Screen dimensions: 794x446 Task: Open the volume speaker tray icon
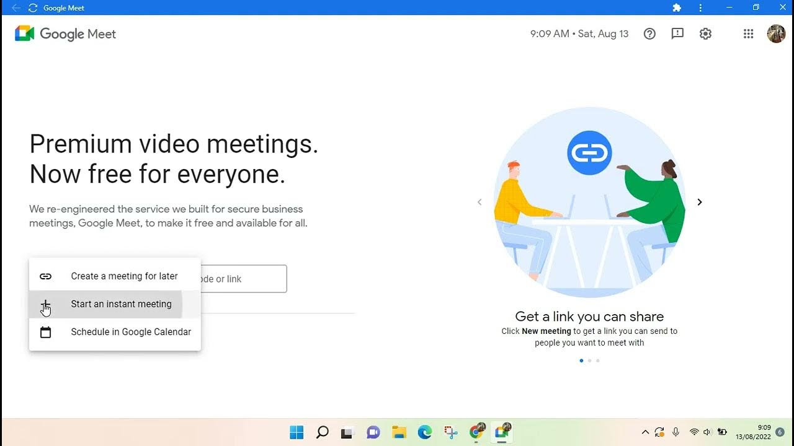coord(708,432)
